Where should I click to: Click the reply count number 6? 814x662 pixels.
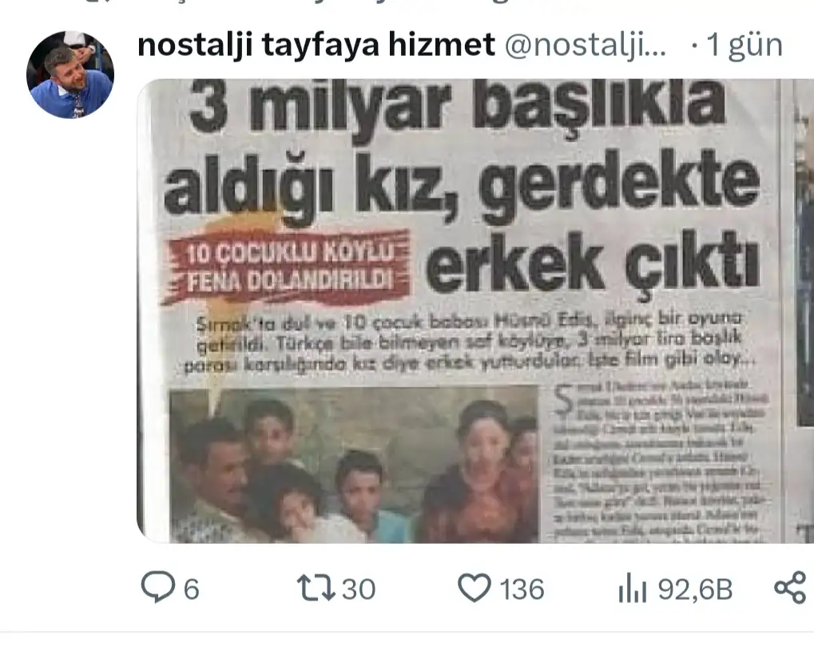[x=192, y=590]
